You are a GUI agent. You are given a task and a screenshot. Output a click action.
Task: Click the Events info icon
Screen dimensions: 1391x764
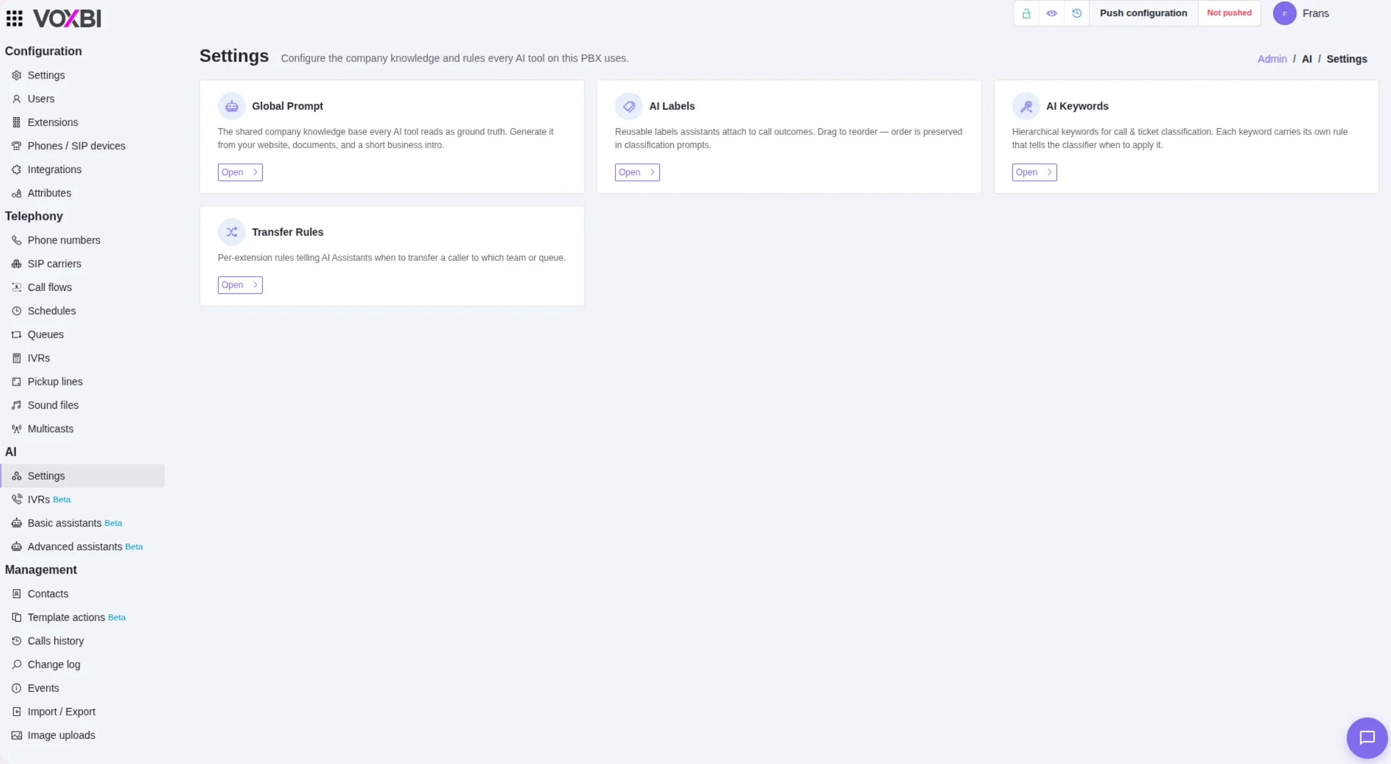coord(17,689)
